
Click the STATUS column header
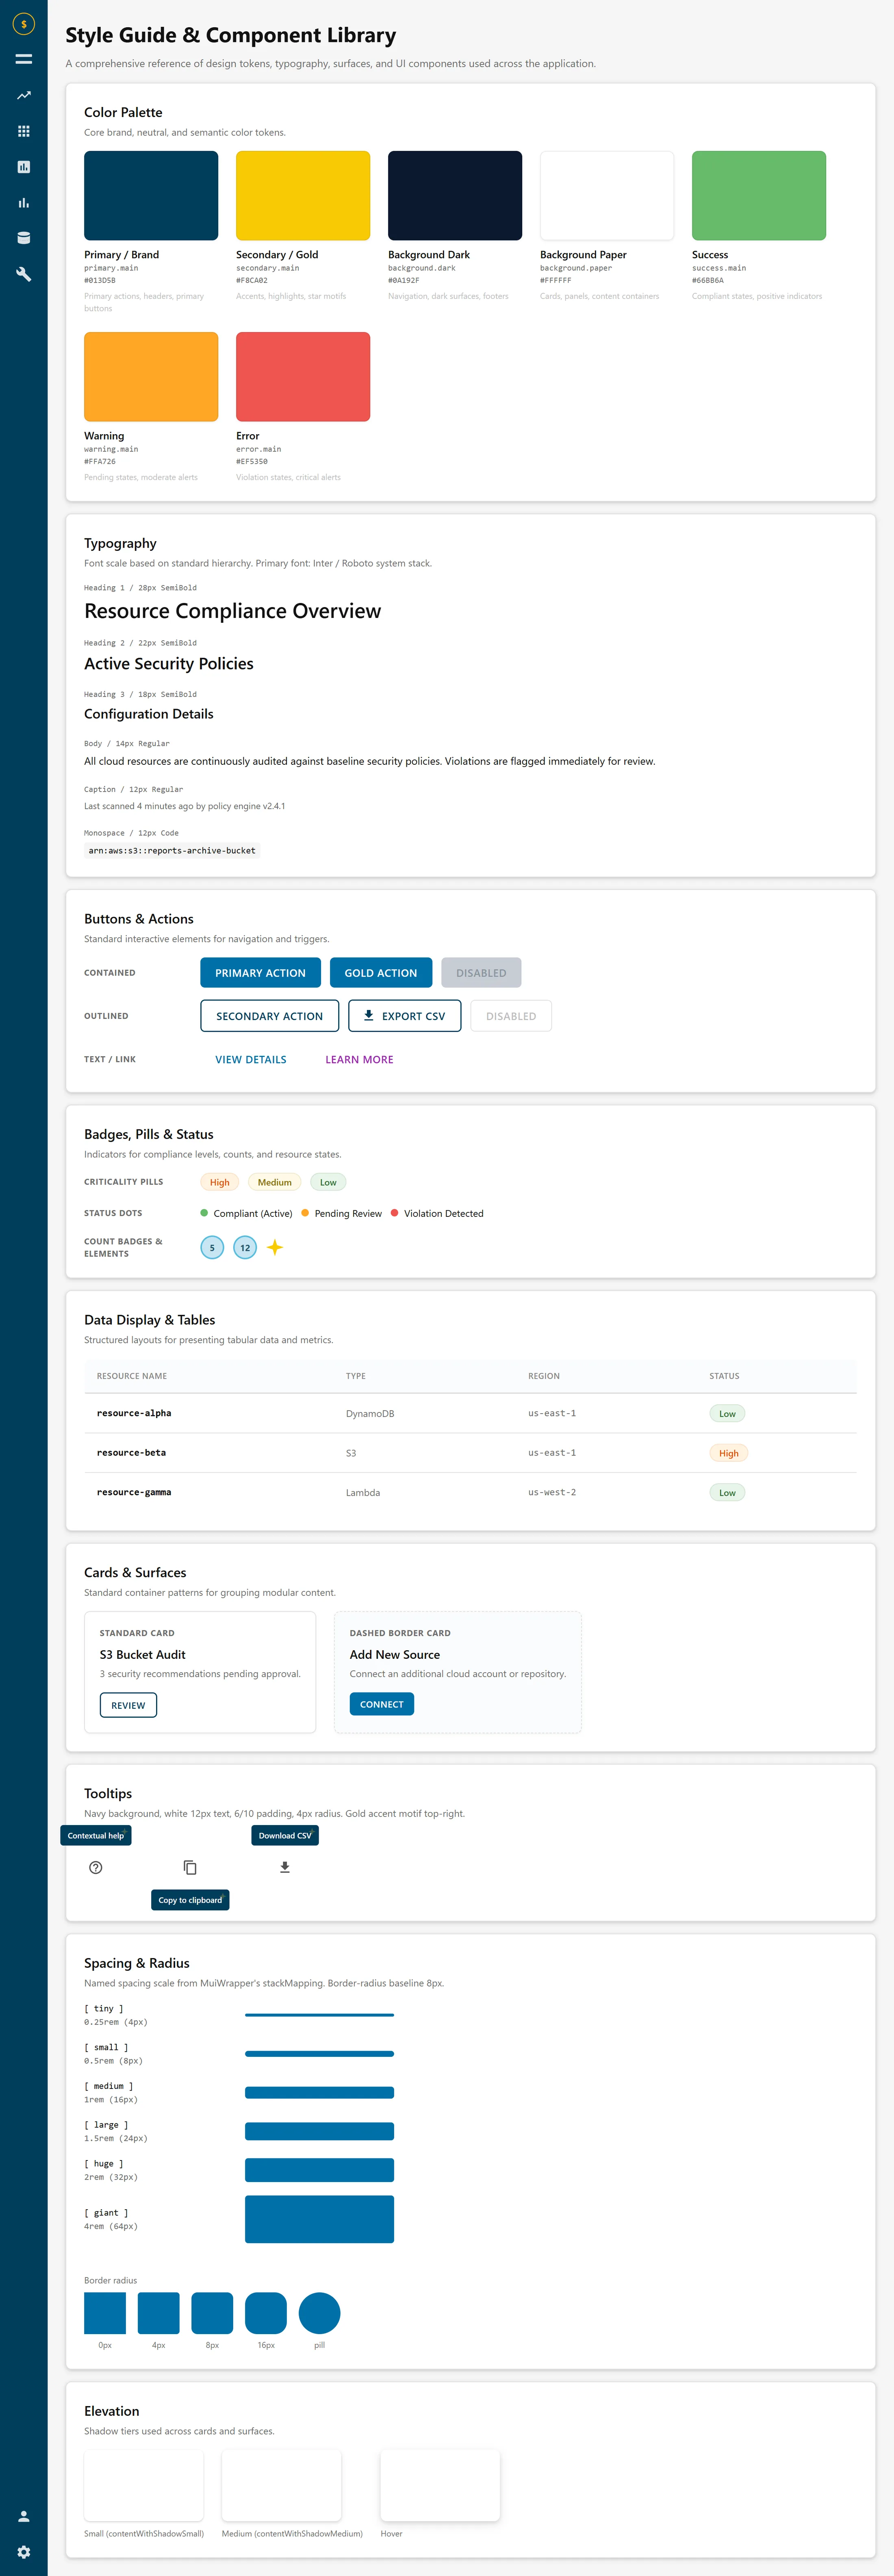click(724, 1376)
